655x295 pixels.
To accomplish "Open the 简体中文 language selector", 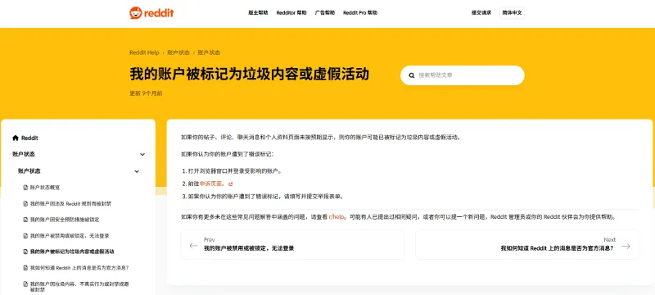I will 513,12.
